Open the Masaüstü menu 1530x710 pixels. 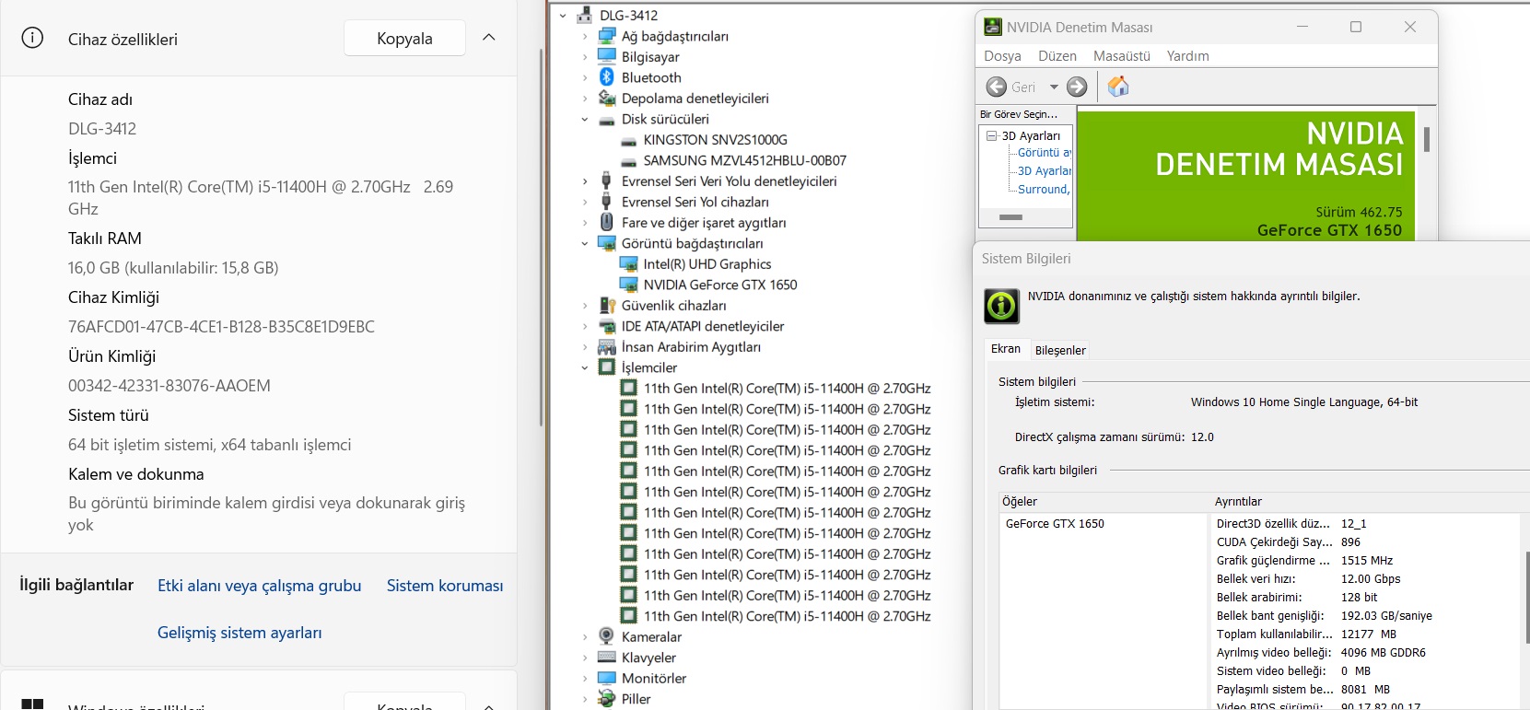click(x=1122, y=56)
